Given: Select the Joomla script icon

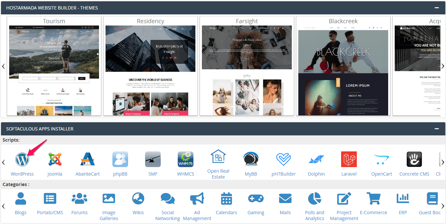Looking at the screenshot, I should pyautogui.click(x=55, y=159).
